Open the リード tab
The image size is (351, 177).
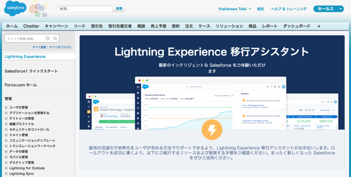click(80, 26)
